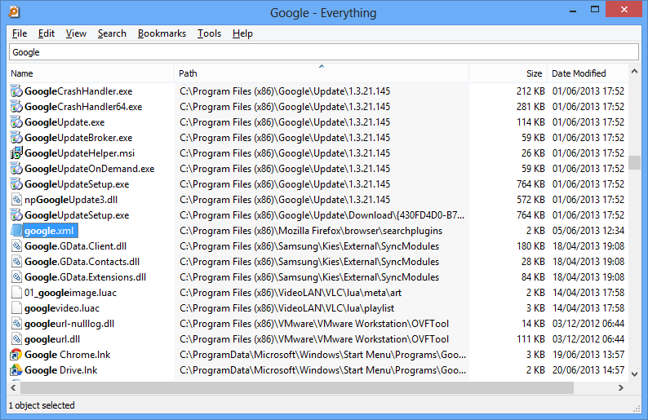Open the Edit menu

click(47, 33)
